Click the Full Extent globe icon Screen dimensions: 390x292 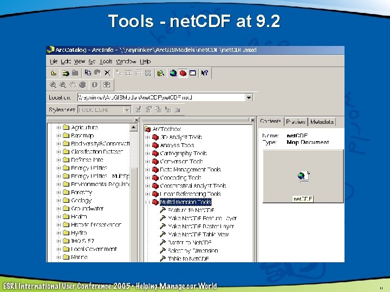[82, 85]
